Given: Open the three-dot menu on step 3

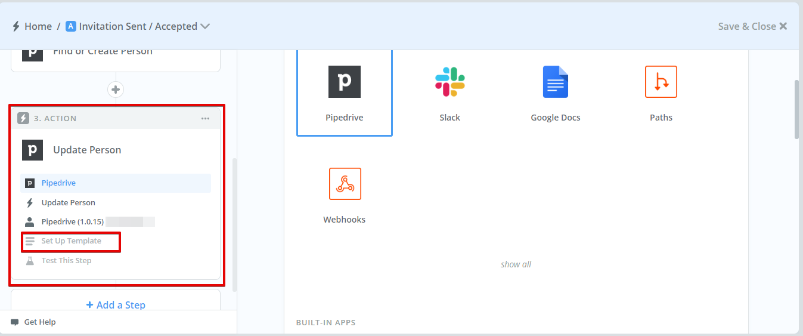Looking at the screenshot, I should (205, 118).
